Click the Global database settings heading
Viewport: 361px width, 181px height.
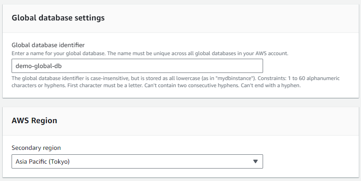tap(58, 18)
